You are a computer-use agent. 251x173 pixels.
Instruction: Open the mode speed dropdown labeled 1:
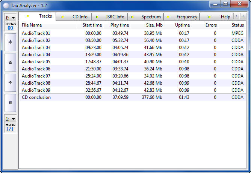tap(10, 119)
